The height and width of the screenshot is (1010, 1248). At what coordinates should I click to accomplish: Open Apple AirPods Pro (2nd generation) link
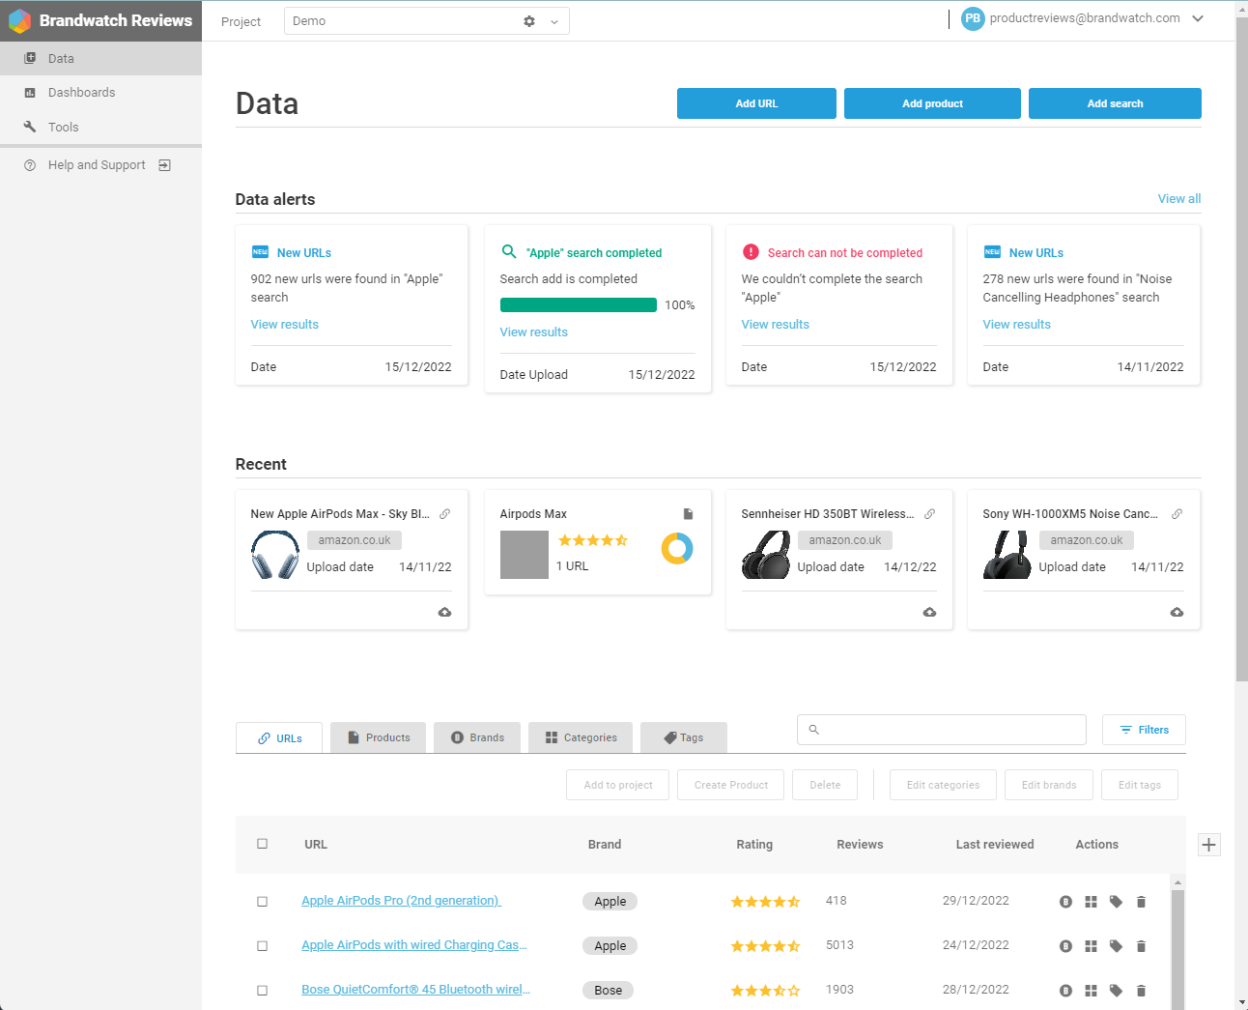tap(401, 901)
